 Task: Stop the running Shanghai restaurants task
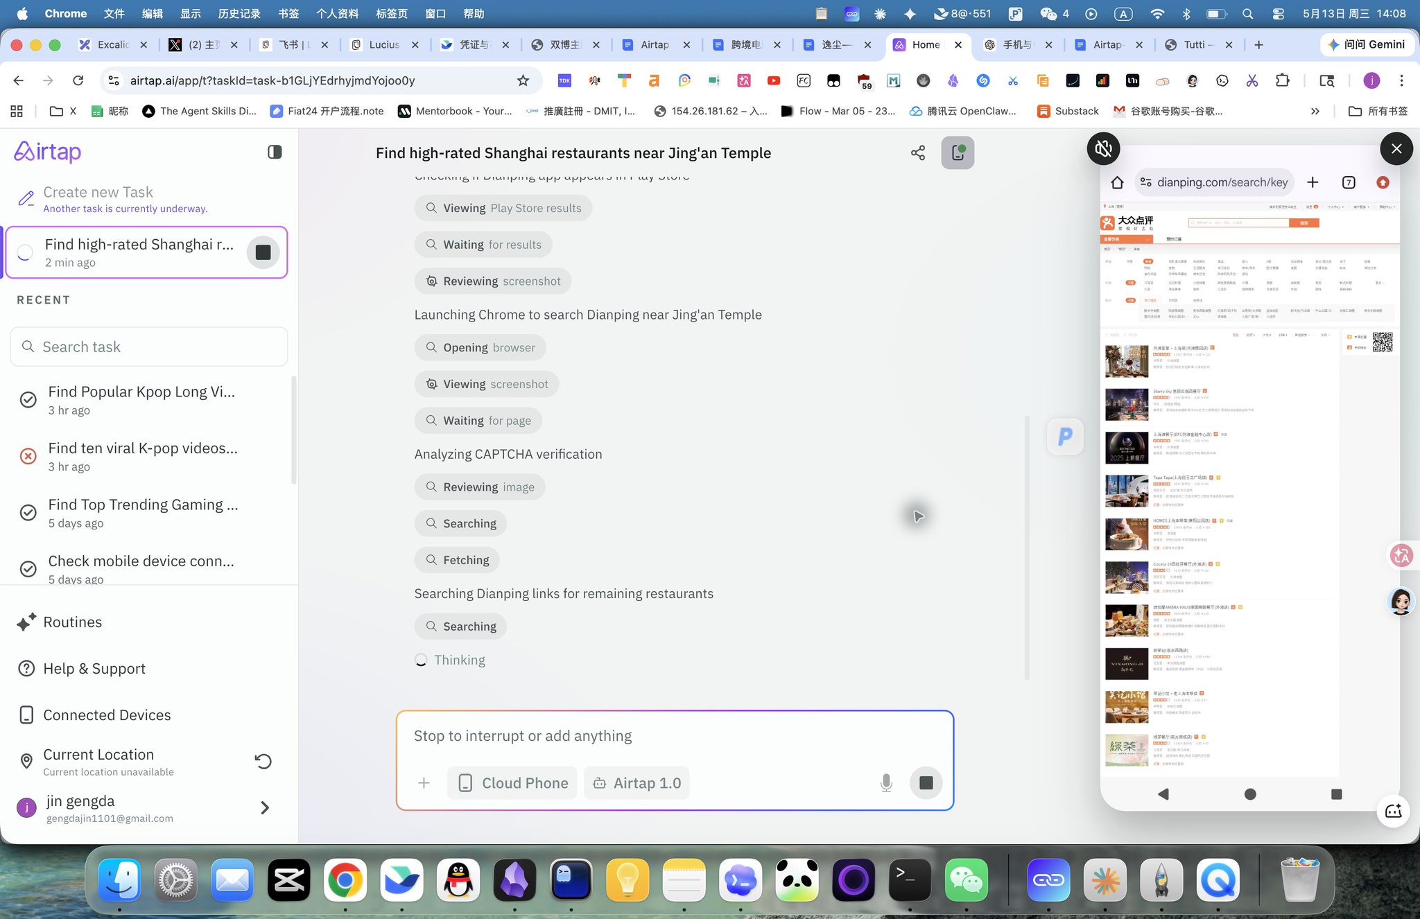tap(263, 252)
